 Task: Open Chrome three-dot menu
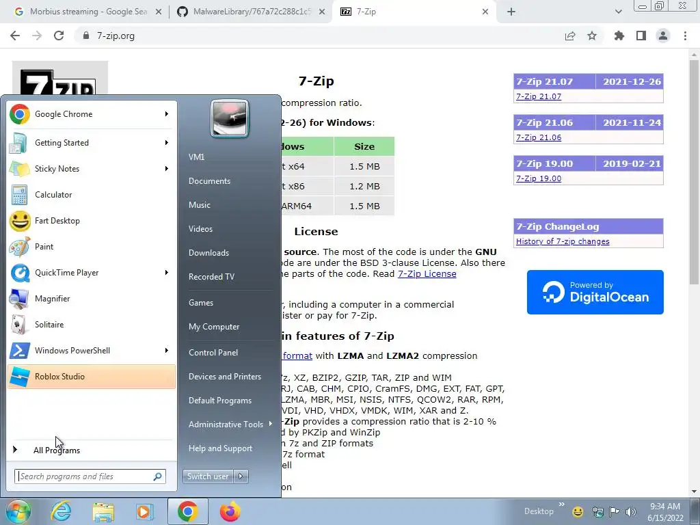(685, 36)
